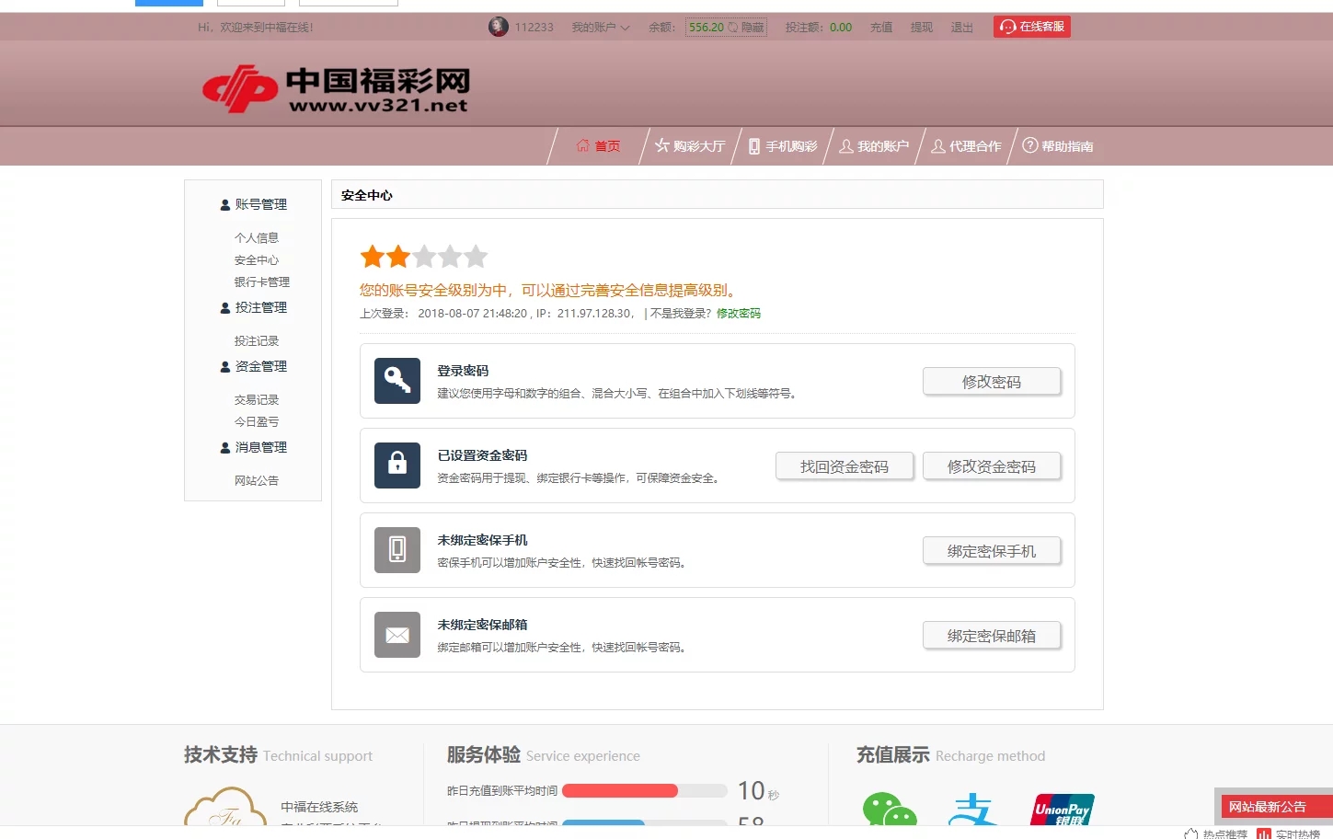The image size is (1333, 839).
Task: Select 银行卡管理 in the sidebar
Action: click(x=261, y=282)
